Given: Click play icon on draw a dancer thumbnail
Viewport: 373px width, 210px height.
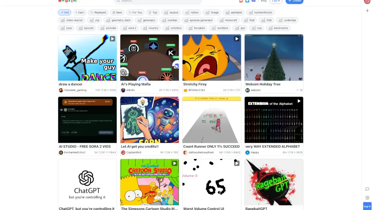Looking at the screenshot, I should pyautogui.click(x=113, y=39).
